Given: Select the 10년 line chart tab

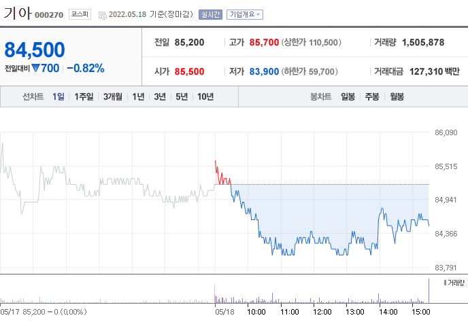Looking at the screenshot, I should point(205,96).
